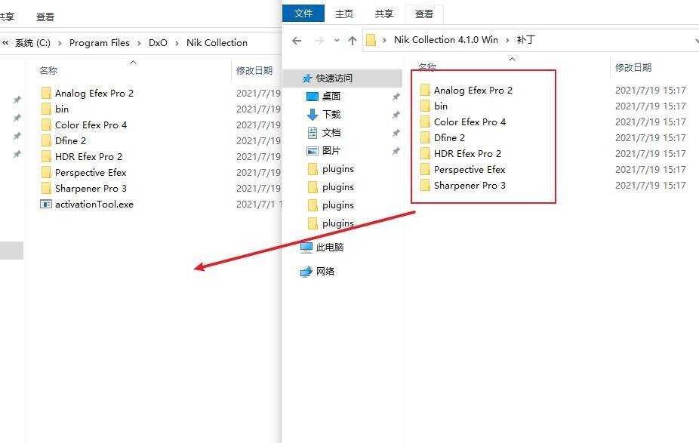Expand the address bar history dropdown
This screenshot has width=699, height=443.
point(695,41)
